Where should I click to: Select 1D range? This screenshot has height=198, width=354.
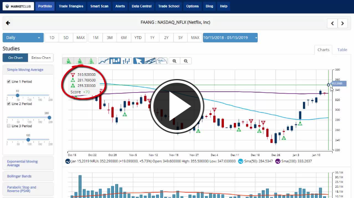click(x=52, y=38)
